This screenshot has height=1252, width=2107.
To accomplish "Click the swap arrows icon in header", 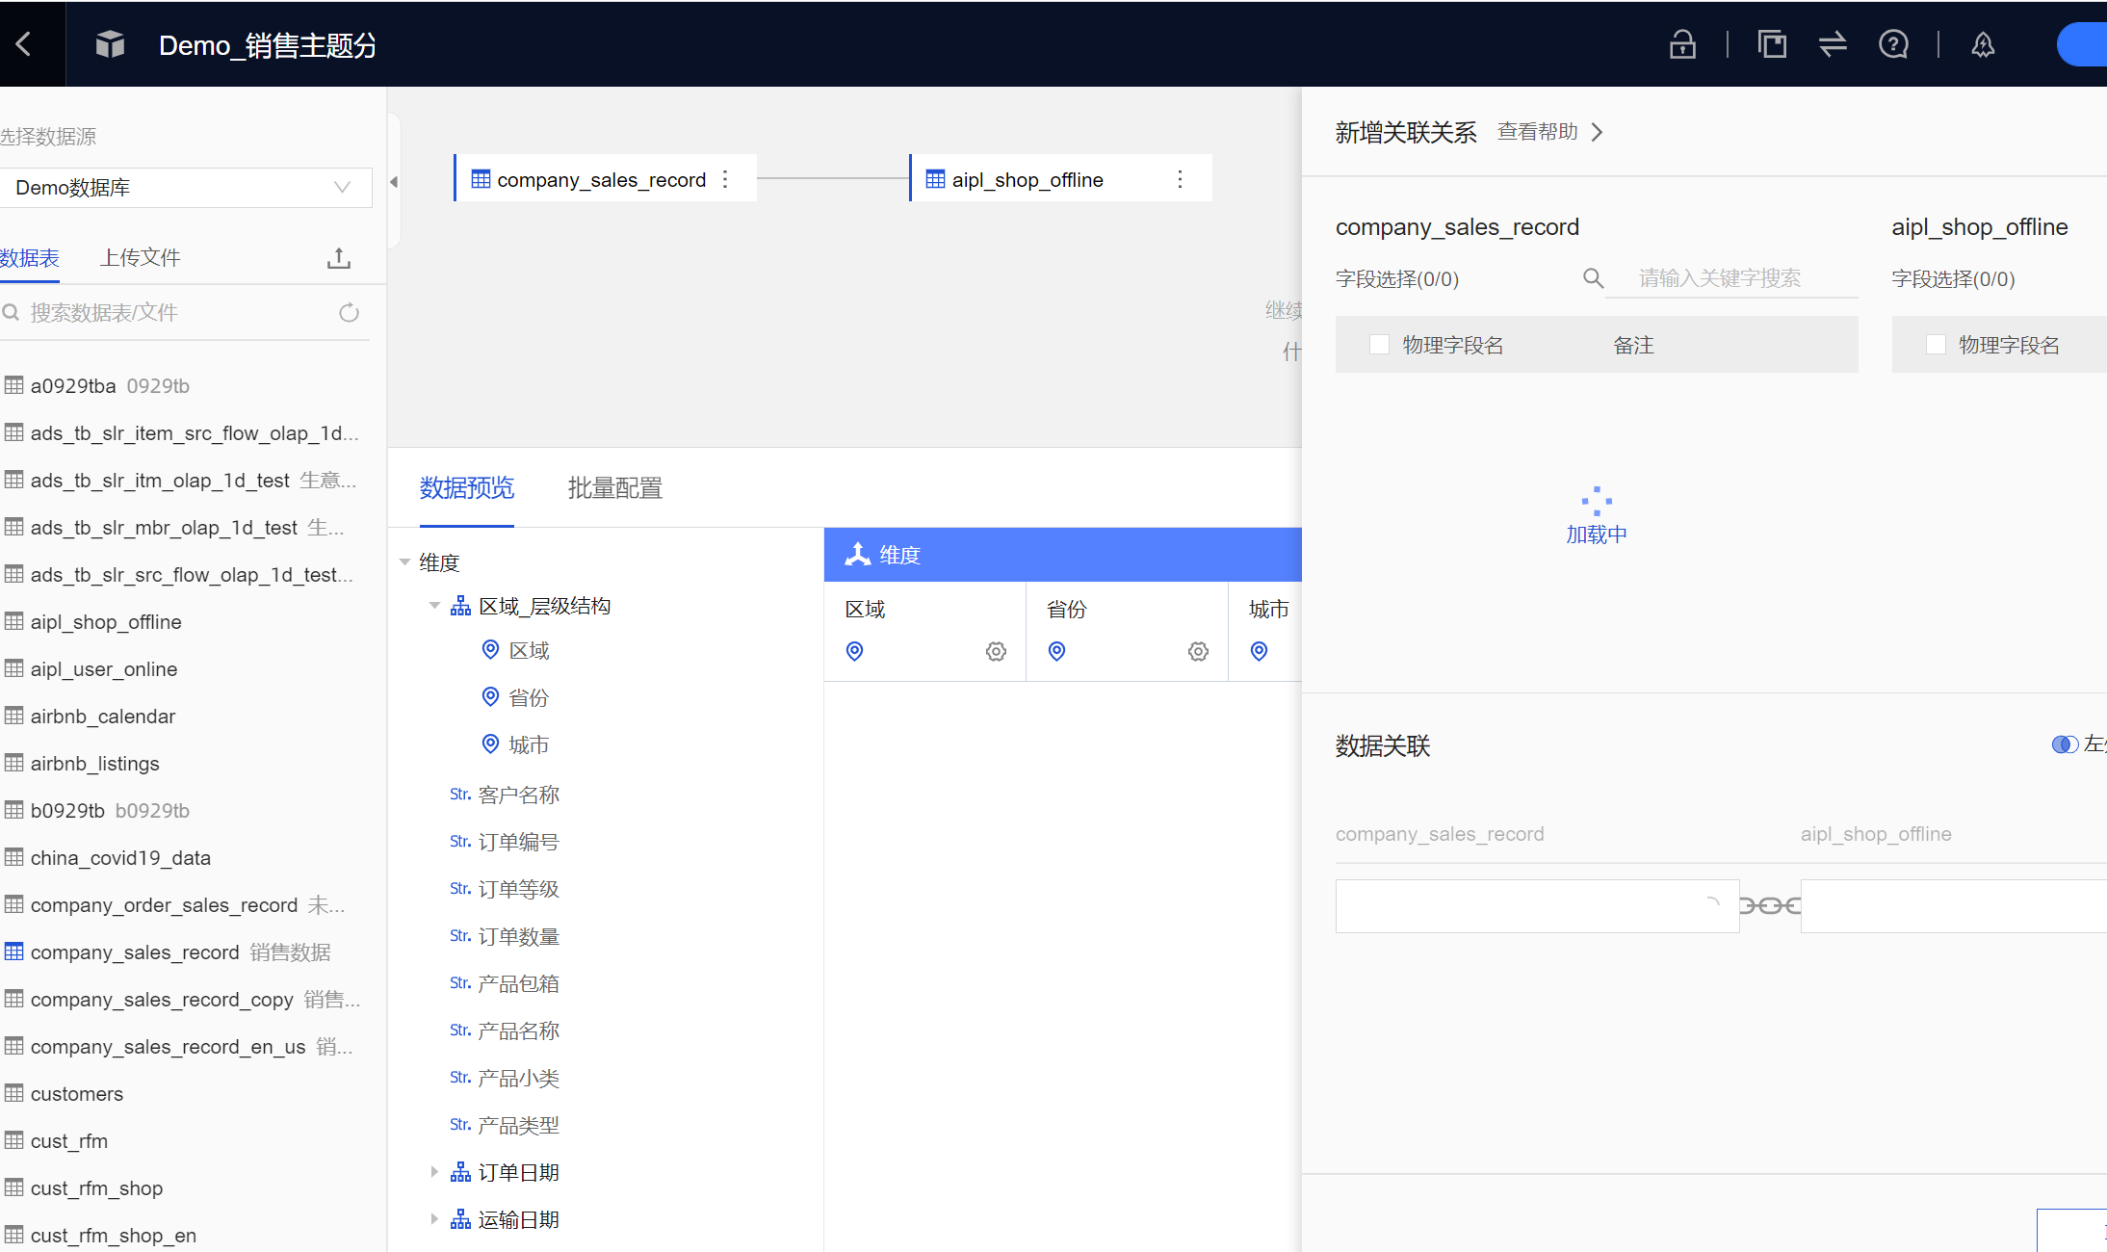I will pyautogui.click(x=1833, y=44).
